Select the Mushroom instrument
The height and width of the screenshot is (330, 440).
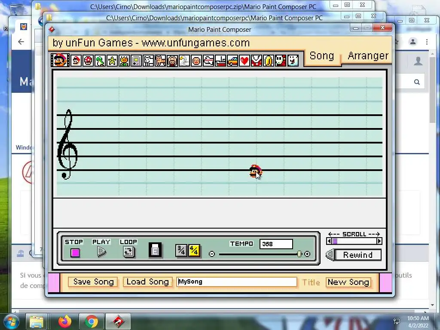tap(88, 61)
